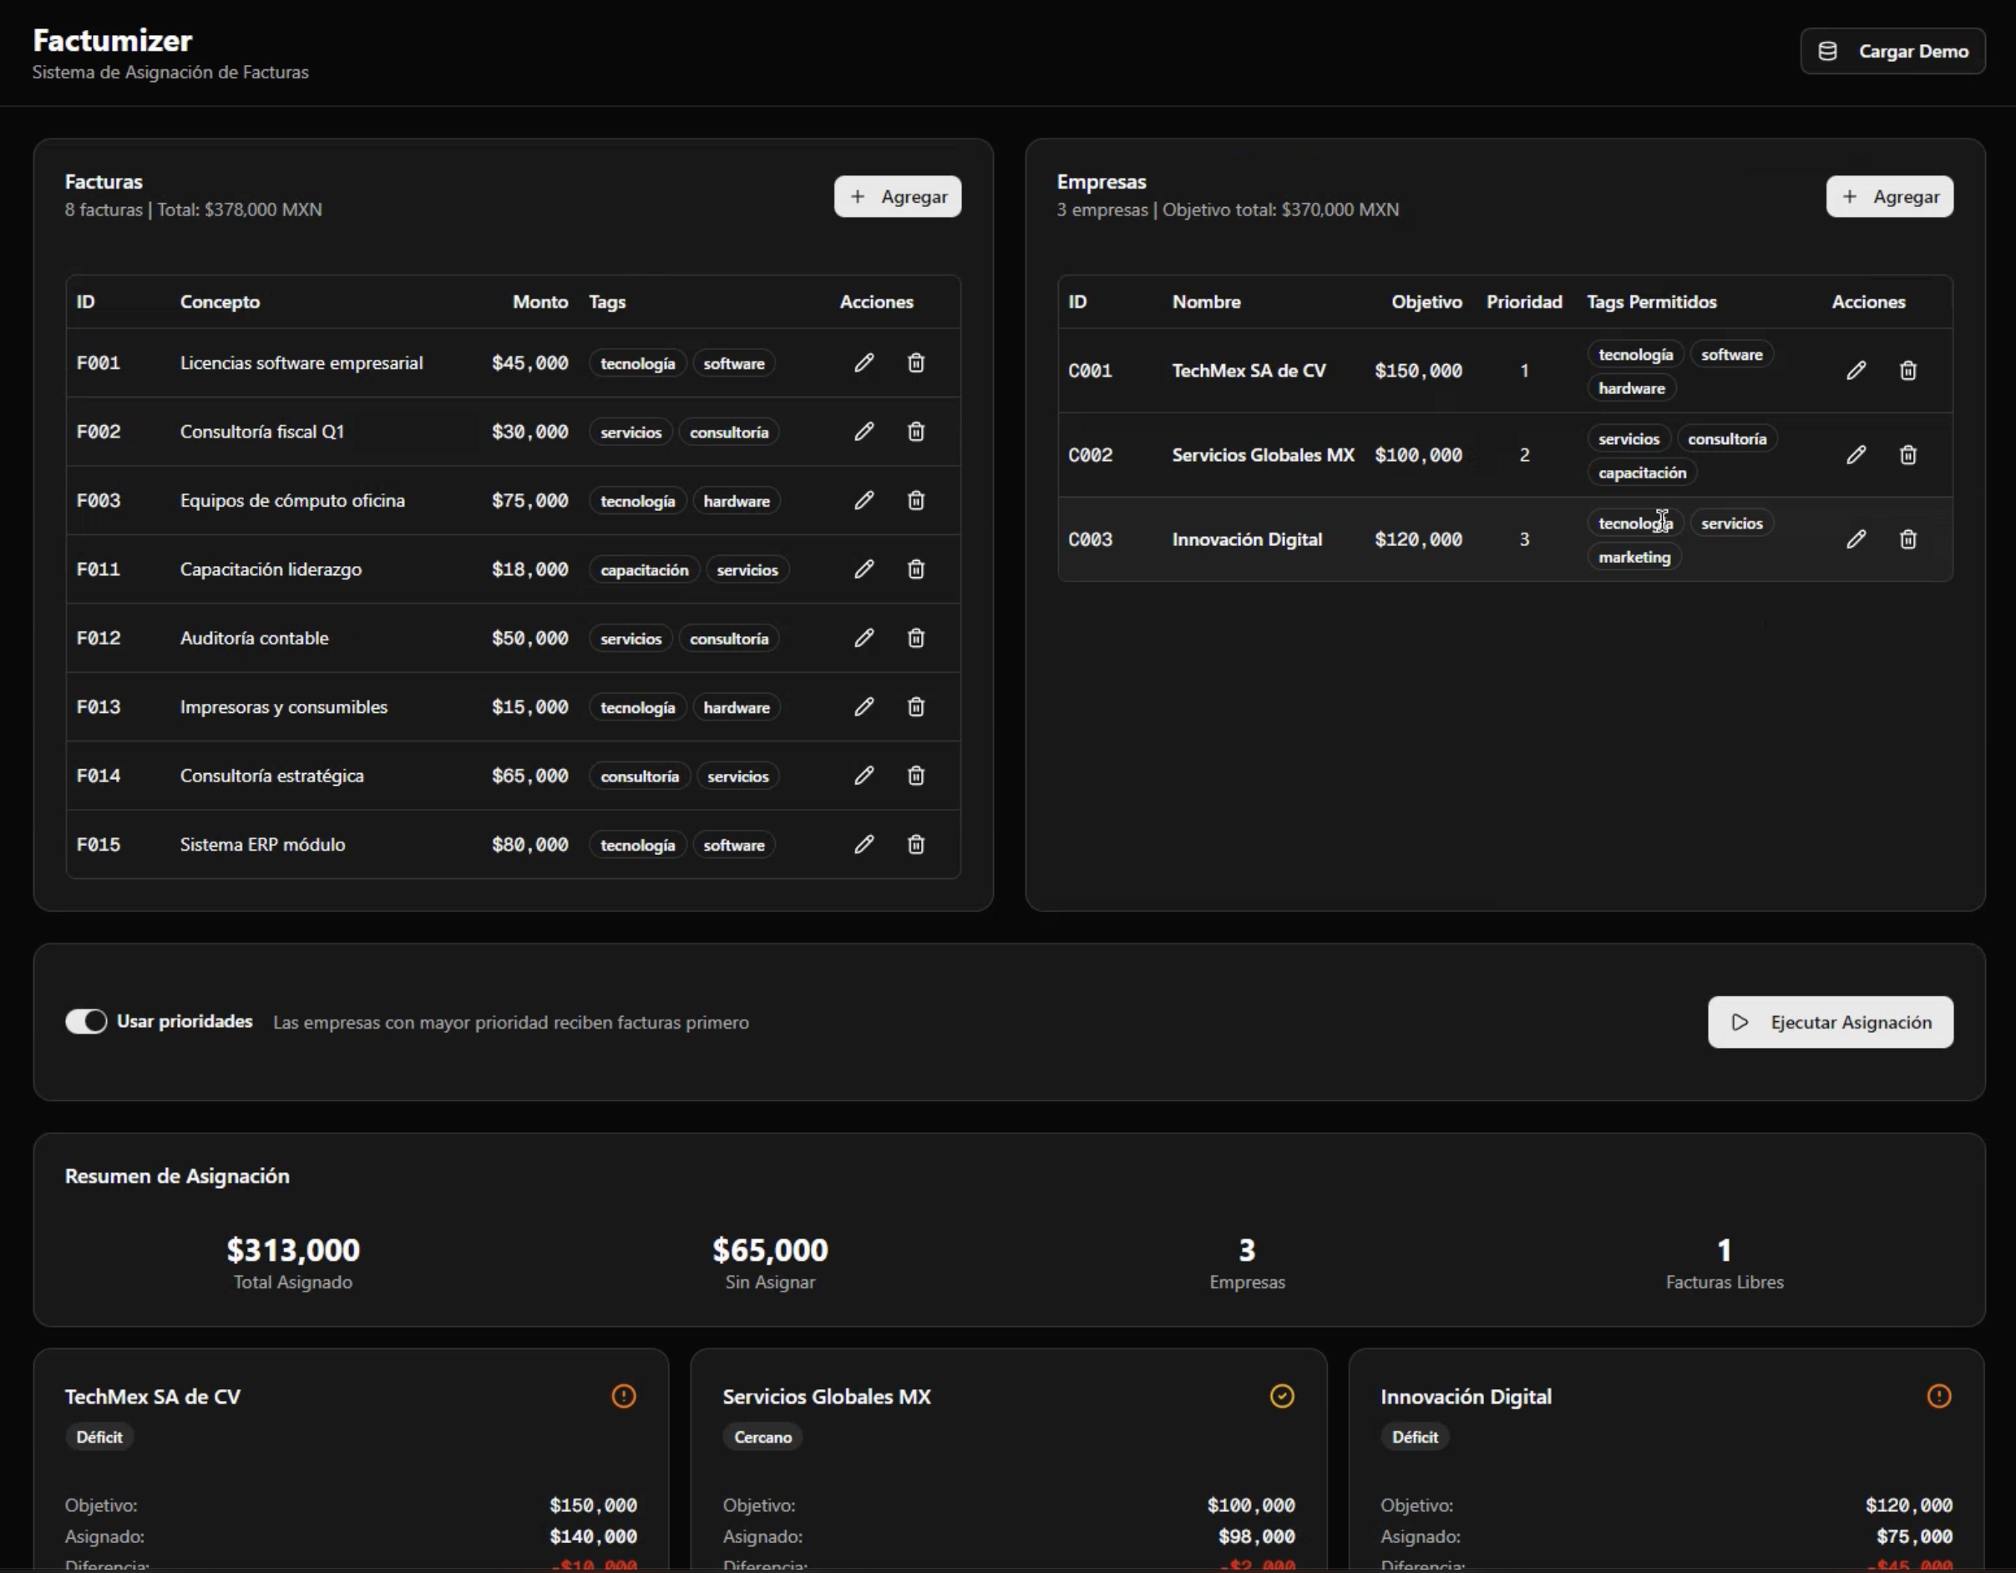Image resolution: width=2016 pixels, height=1573 pixels.
Task: Click Agregar in the Empresas panel
Action: (1888, 195)
